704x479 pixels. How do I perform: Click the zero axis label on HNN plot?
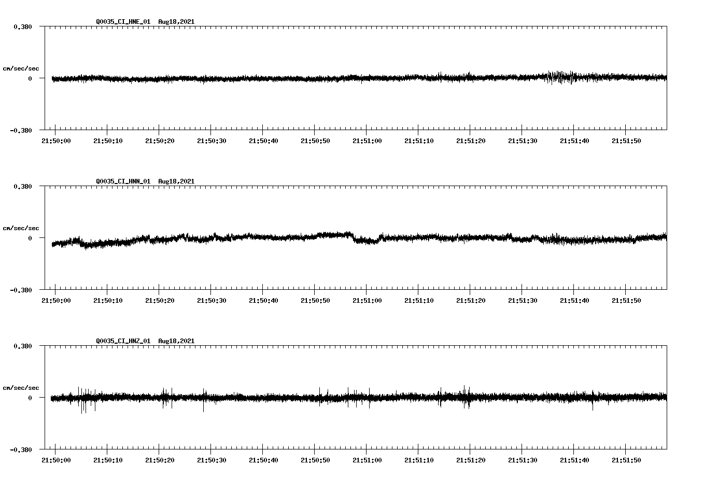[x=30, y=238]
